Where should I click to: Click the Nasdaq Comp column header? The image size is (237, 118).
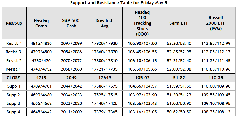[x=41, y=23]
